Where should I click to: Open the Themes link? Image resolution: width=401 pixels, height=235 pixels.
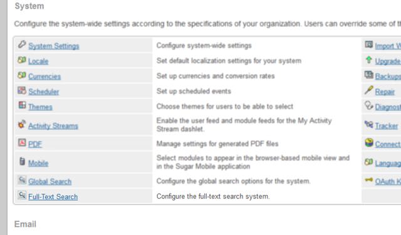(40, 107)
